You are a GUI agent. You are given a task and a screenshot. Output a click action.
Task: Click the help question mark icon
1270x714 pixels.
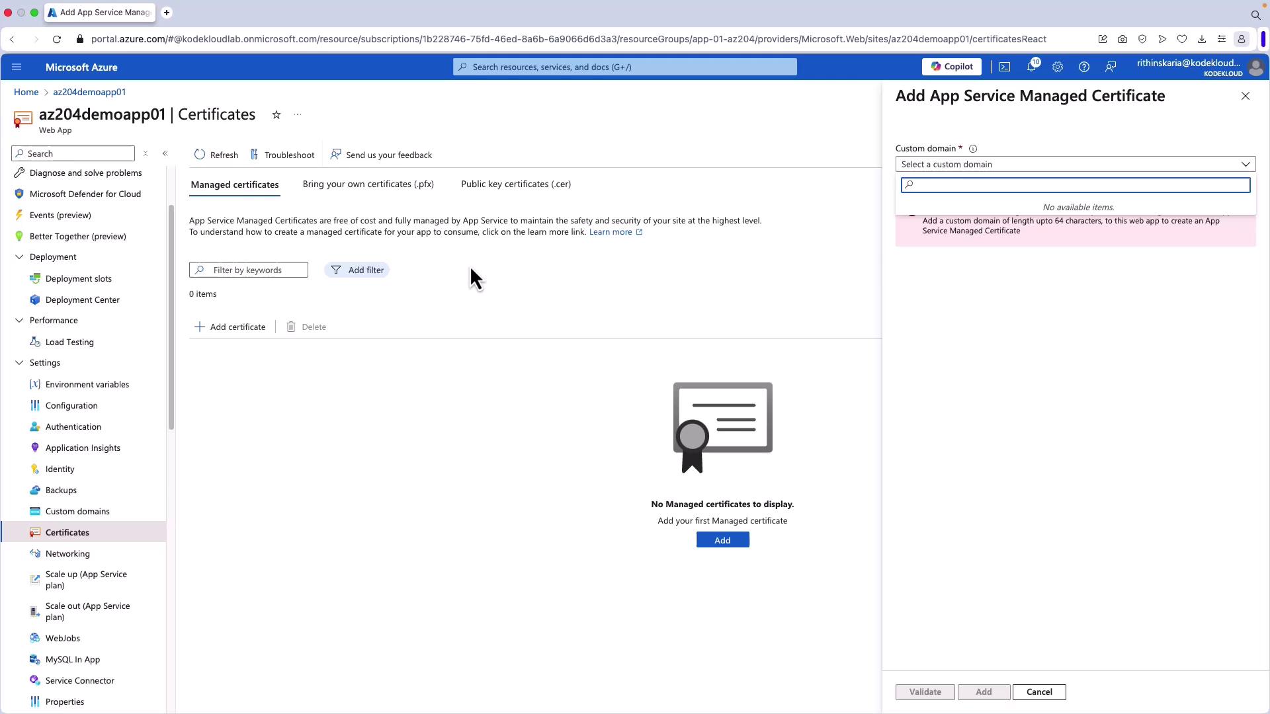point(1083,67)
